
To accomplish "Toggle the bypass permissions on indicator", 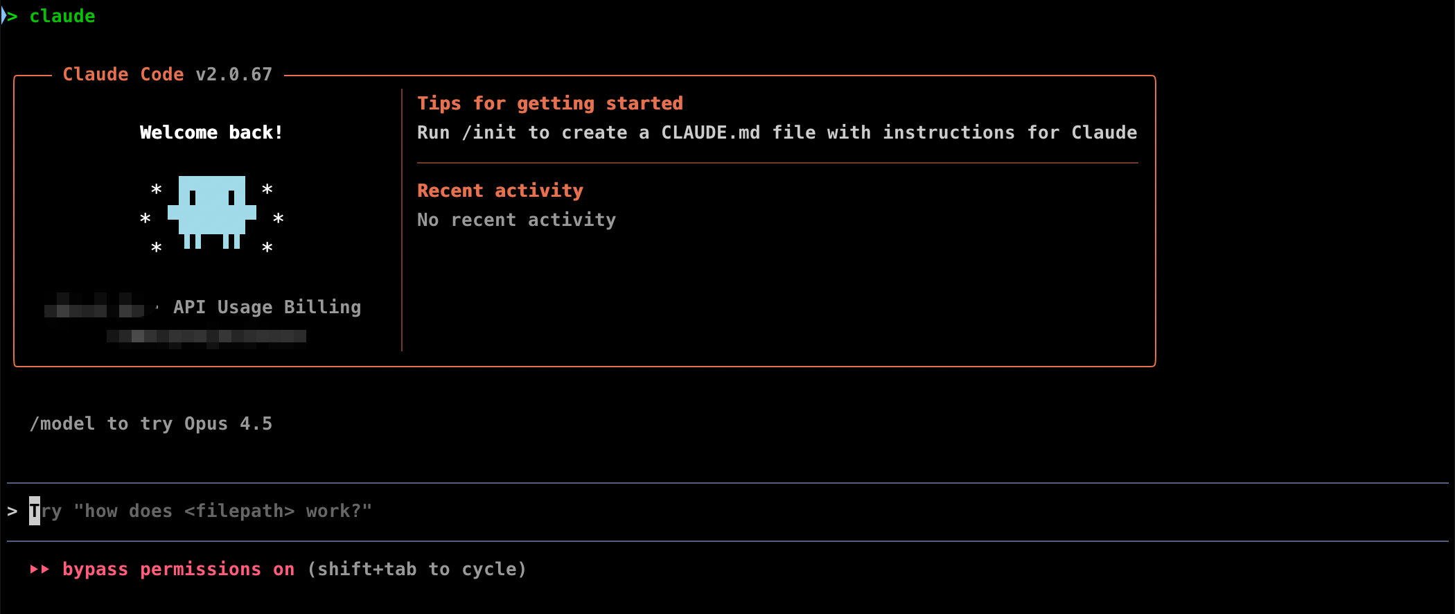I will [178, 569].
